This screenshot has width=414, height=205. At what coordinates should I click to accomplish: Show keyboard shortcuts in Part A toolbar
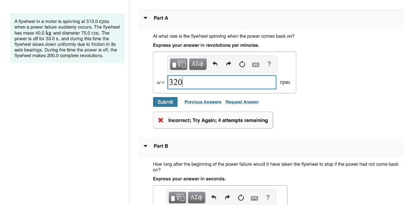coord(256,64)
